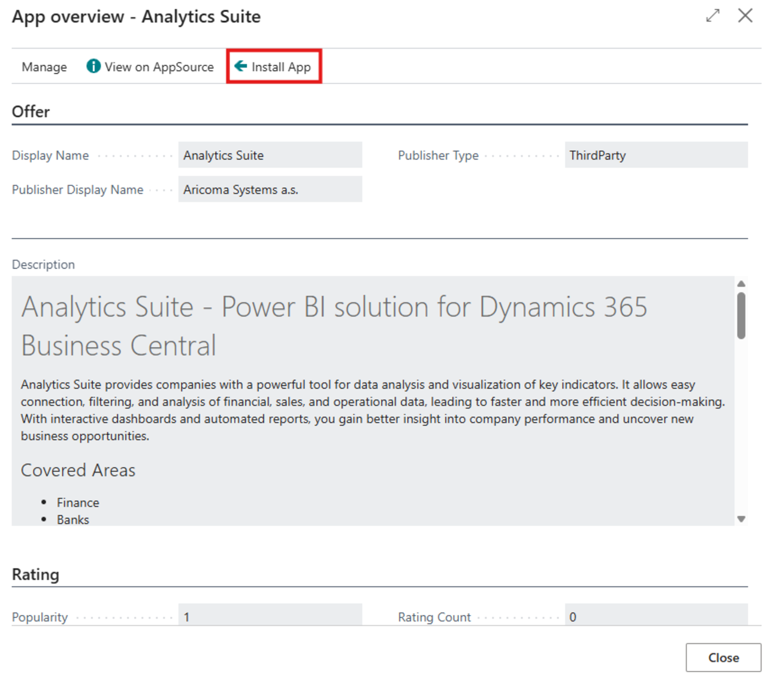Collapse the Rating section header
Image resolution: width=767 pixels, height=681 pixels.
pyautogui.click(x=35, y=574)
